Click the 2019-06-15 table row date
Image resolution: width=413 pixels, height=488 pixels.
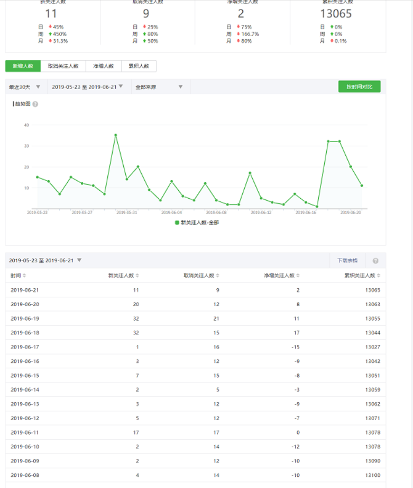25,376
